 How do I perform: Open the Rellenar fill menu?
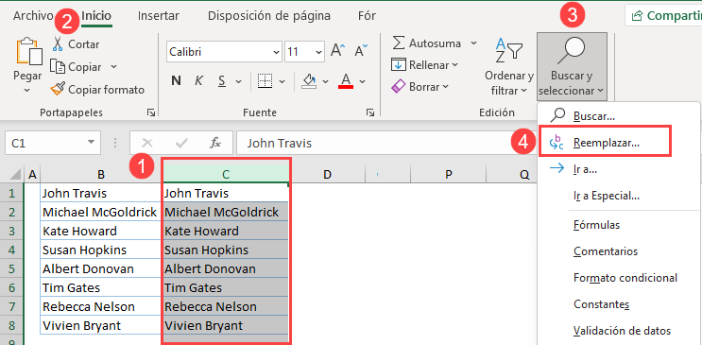(425, 65)
